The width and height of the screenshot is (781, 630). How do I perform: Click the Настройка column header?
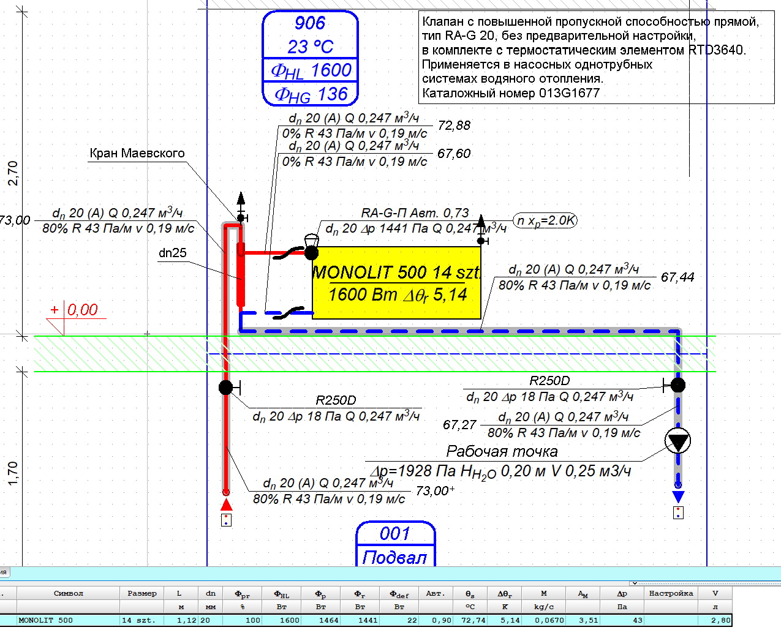pos(671,593)
